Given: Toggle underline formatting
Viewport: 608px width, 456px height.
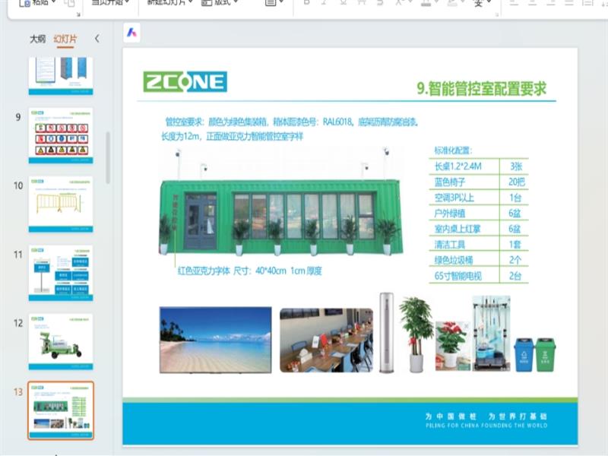Looking at the screenshot, I should 342,3.
